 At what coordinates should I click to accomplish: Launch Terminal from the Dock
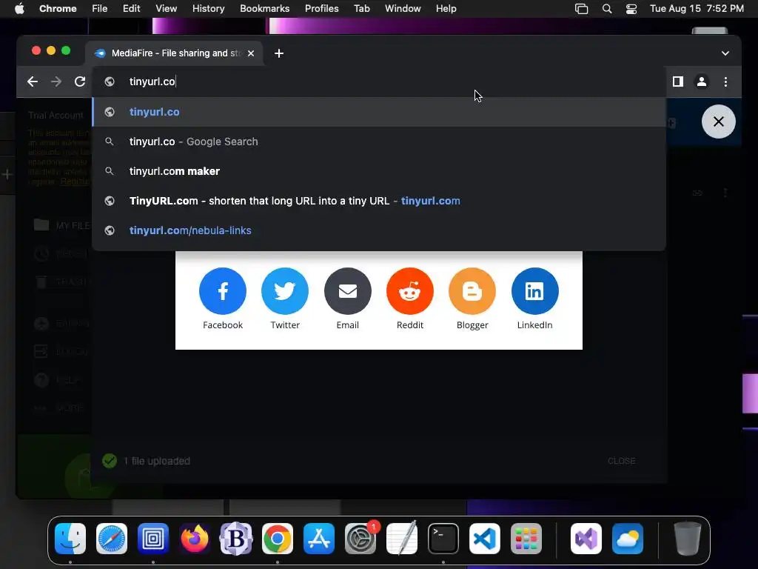(443, 539)
